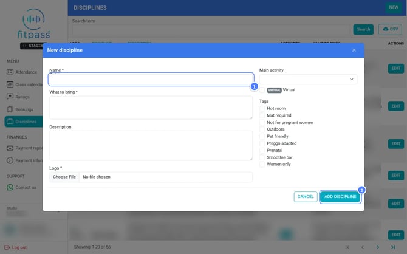Viewport: 407px width, 254px height.
Task: Click the Name input field
Action: pyautogui.click(x=151, y=79)
